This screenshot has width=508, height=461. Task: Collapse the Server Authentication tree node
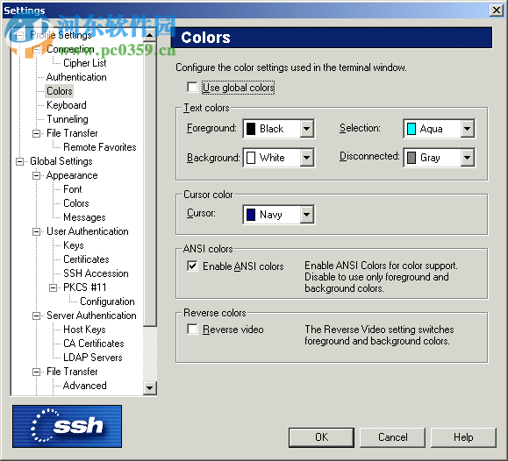click(37, 316)
